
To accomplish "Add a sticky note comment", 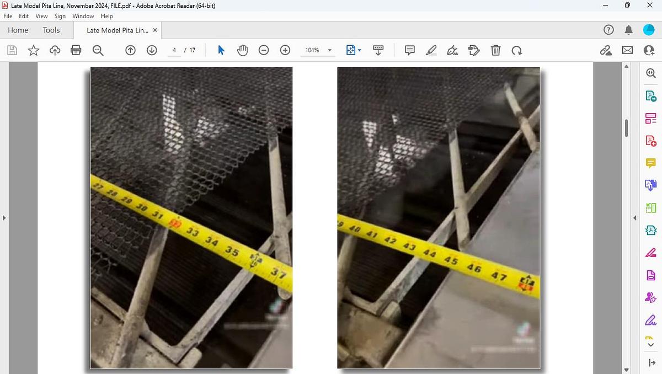I will coord(410,50).
